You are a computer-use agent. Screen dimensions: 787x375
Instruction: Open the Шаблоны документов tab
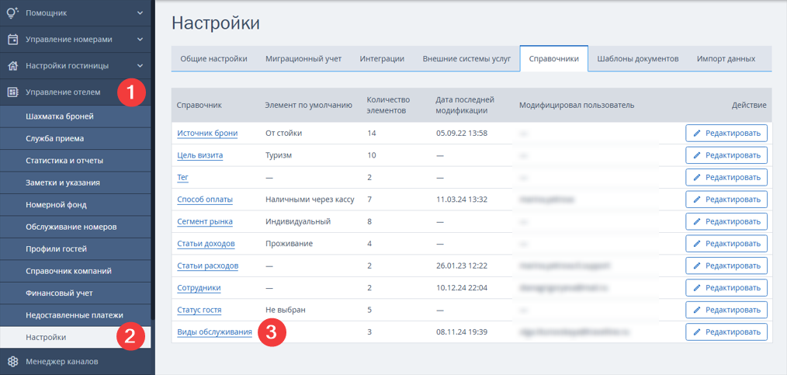(x=638, y=59)
